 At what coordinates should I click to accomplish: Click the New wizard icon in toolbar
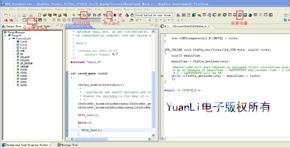[6, 15]
